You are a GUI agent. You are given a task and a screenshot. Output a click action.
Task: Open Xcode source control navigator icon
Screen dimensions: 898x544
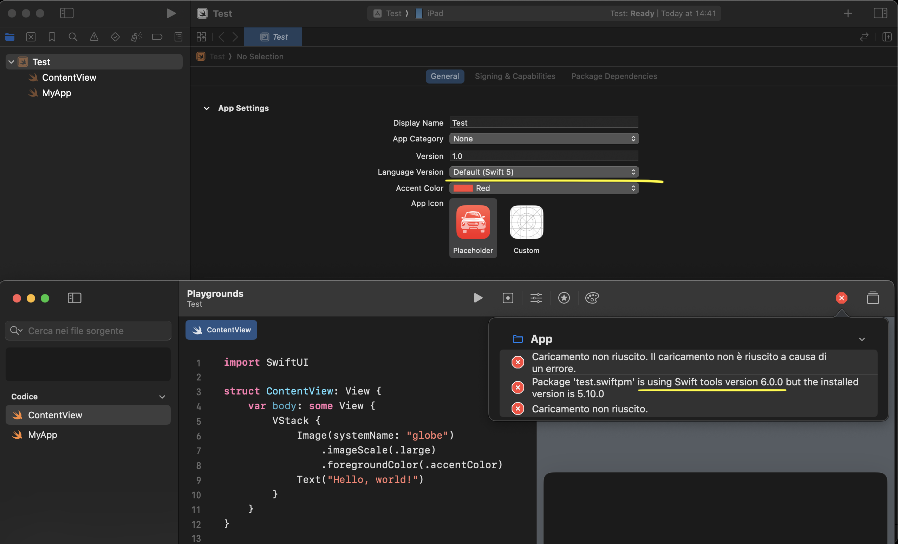point(31,37)
